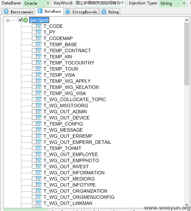This screenshot has width=191, height=211.
Task: Click the table icon beside T_WG_OUT_LINKMAN
Action: tap(39, 203)
